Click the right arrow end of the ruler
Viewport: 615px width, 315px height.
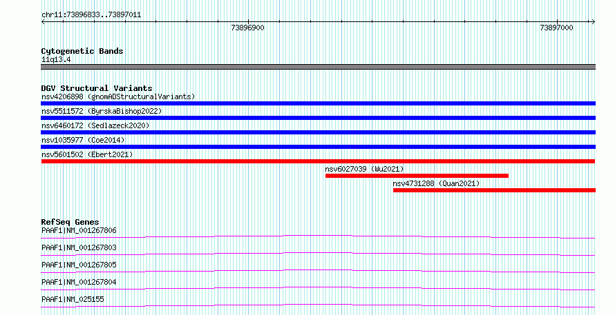click(x=593, y=22)
